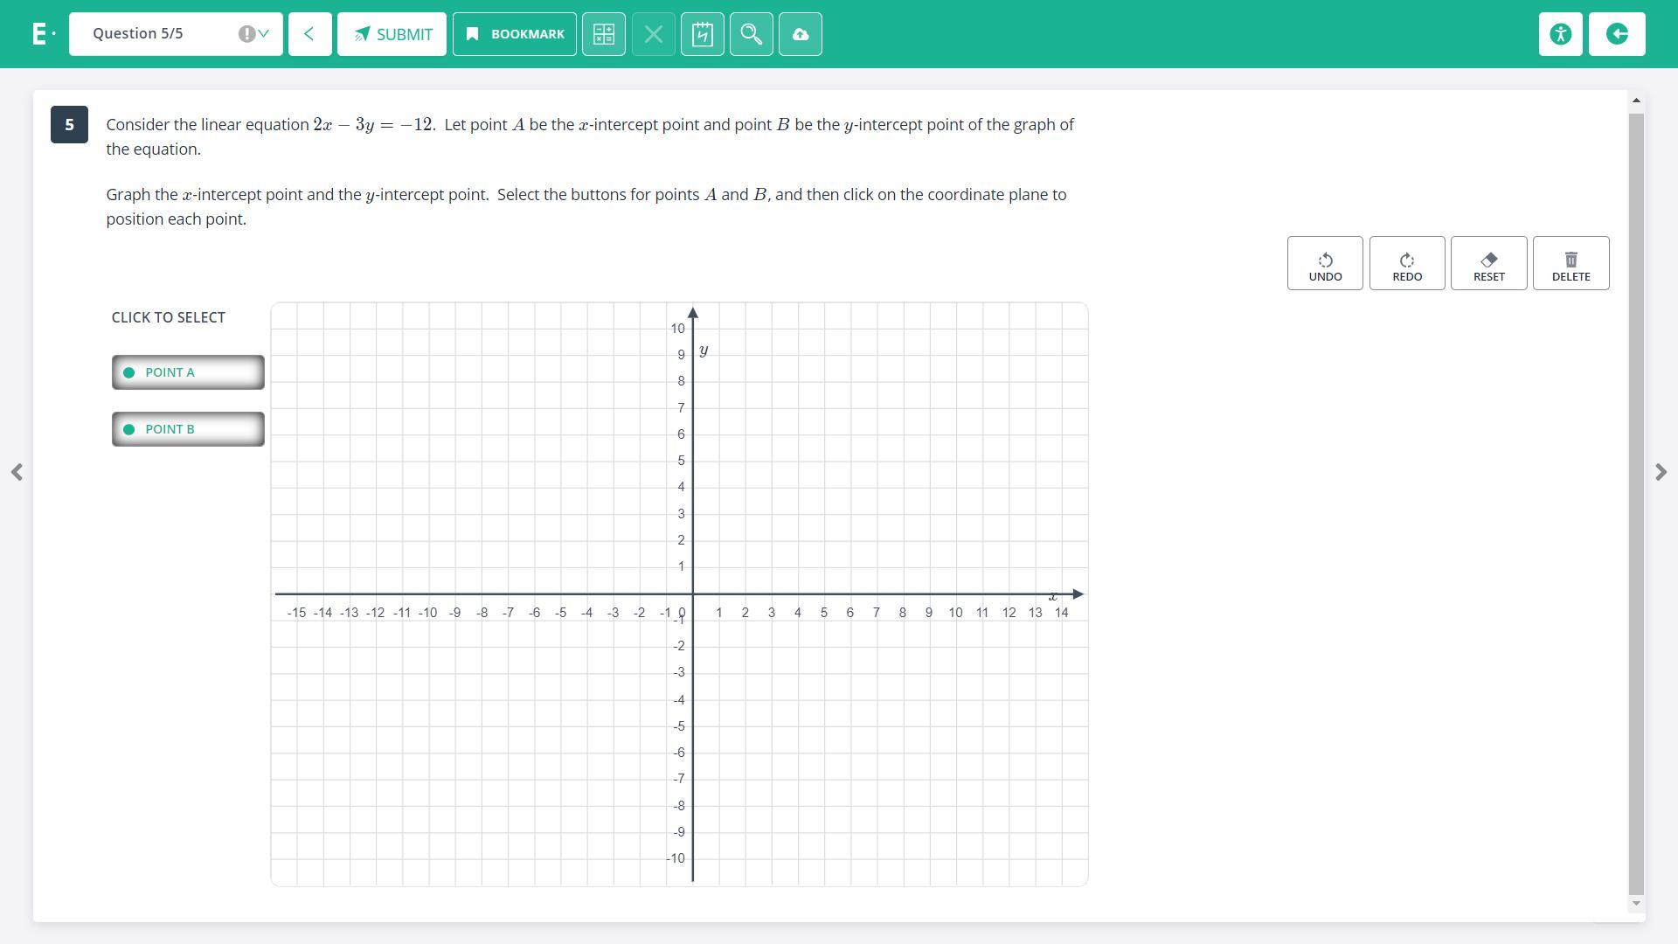Reset the coordinate plane
Viewport: 1678px width, 944px height.
[1488, 263]
